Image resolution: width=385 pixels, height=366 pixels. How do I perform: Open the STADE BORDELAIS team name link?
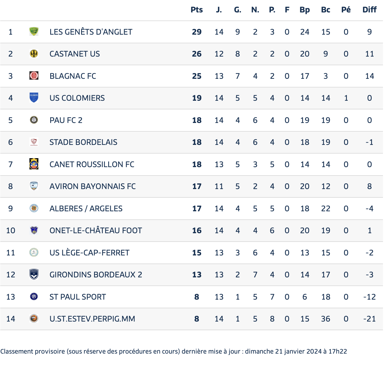tap(83, 142)
